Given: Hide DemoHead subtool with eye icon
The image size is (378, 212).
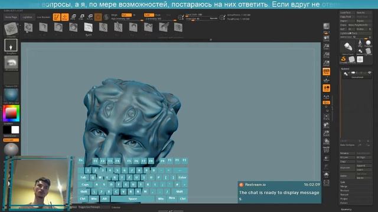Looking at the screenshot, I should point(370,73).
